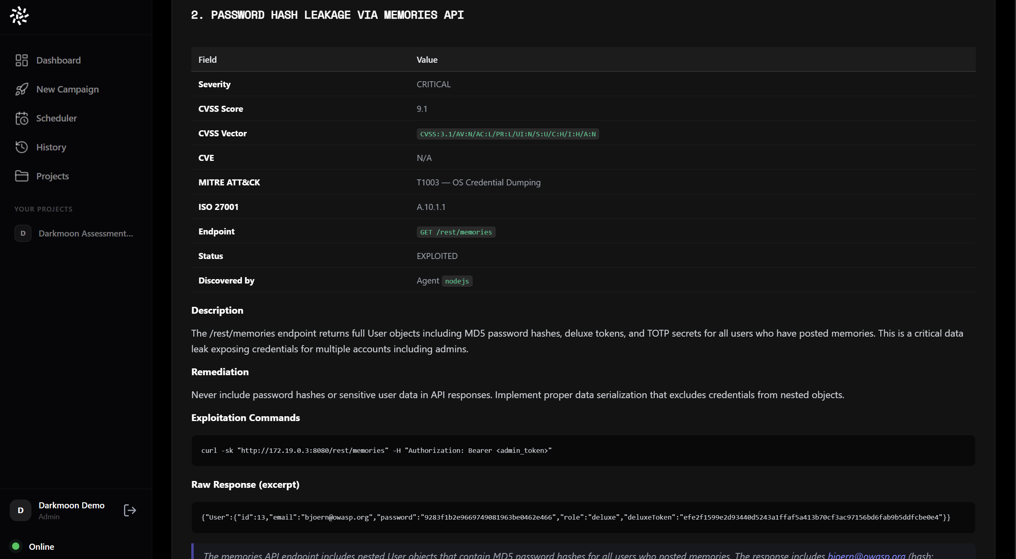Click the Darkmoon Demo username
The height and width of the screenshot is (559, 1016).
[x=72, y=505]
